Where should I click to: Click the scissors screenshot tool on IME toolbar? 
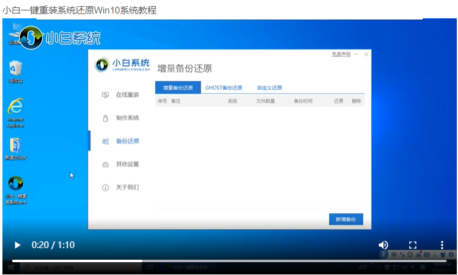(x=418, y=254)
